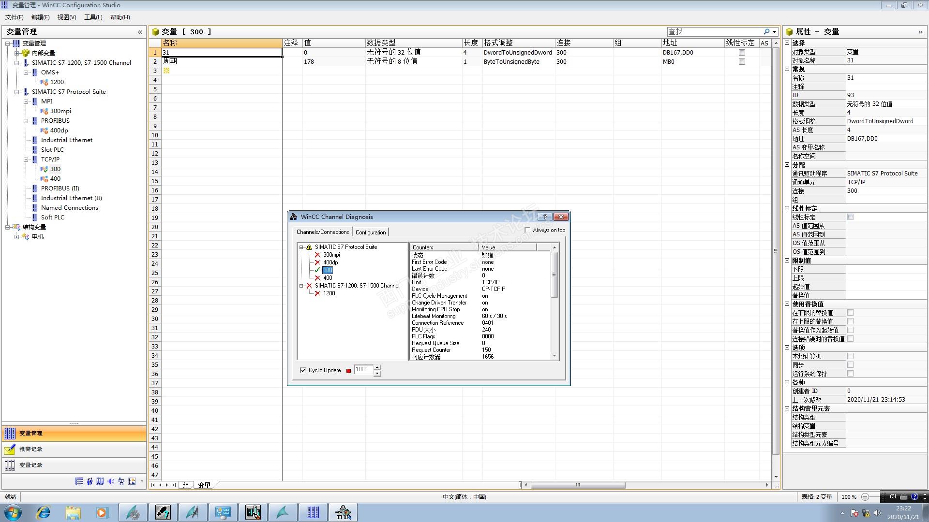Viewport: 929px width, 522px height.
Task: Increase the cyclic update interval spinner
Action: (377, 367)
